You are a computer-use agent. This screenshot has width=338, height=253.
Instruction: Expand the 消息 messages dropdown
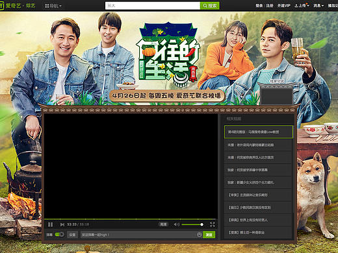point(318,6)
